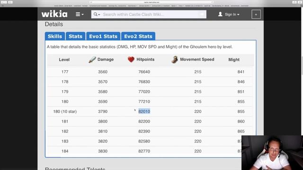Image resolution: width=303 pixels, height=170 pixels.
Task: Click level cell 178
Action: pos(65,82)
